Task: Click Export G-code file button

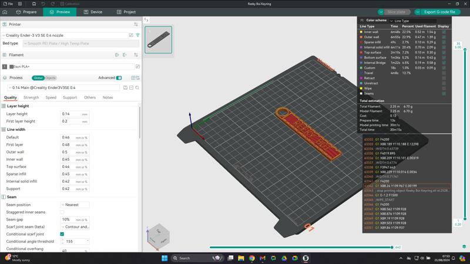Action: click(x=439, y=12)
